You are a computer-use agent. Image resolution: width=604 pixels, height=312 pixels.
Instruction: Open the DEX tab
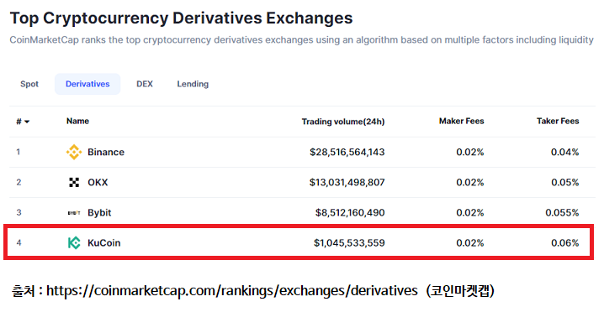pyautogui.click(x=145, y=84)
